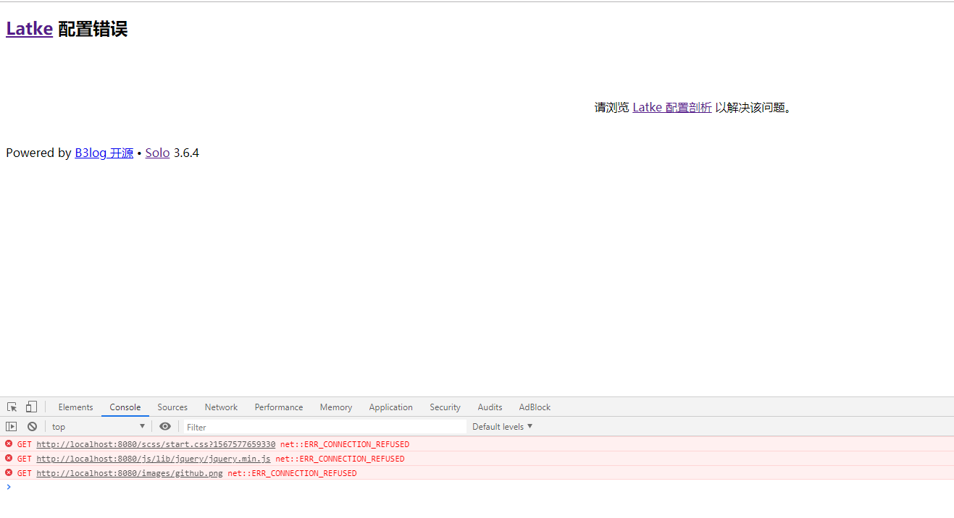Viewport: 954px width, 518px height.
Task: Visit the Latke 配置剖析 link
Action: [x=672, y=107]
